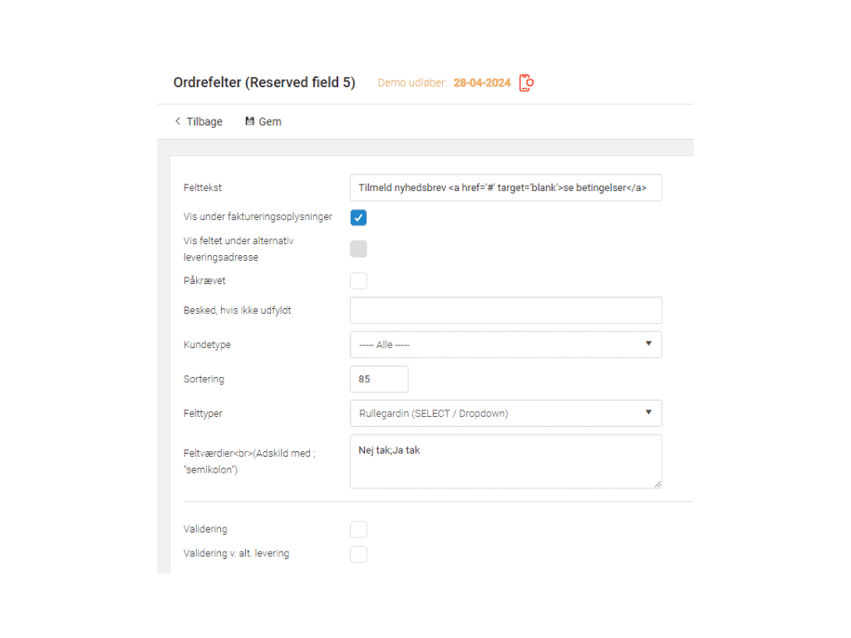Click into the Felttekst input field
This screenshot has height=638, width=851.
(x=505, y=188)
